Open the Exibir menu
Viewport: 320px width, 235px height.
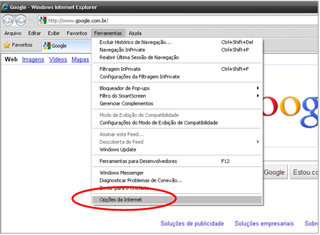coord(53,33)
